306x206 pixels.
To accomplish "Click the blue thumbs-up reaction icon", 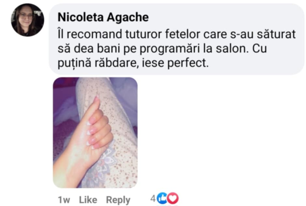I will point(162,199).
